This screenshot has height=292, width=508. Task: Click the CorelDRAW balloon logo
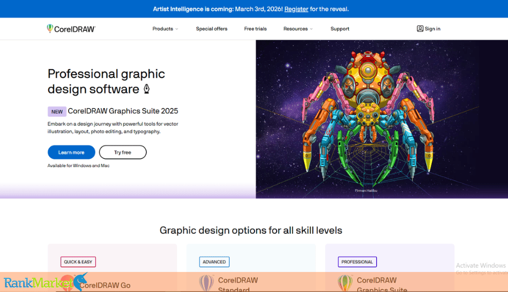[71, 29]
